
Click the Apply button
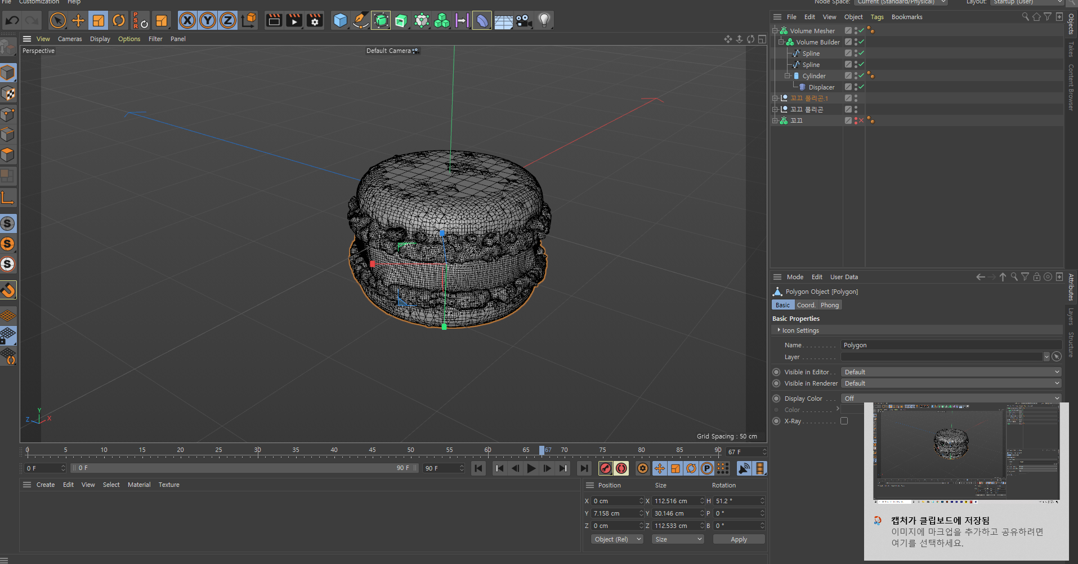pyautogui.click(x=739, y=539)
